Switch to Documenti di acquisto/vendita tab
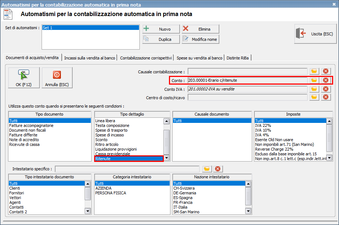 (x=32, y=58)
